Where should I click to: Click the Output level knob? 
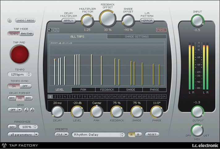pos(197,112)
